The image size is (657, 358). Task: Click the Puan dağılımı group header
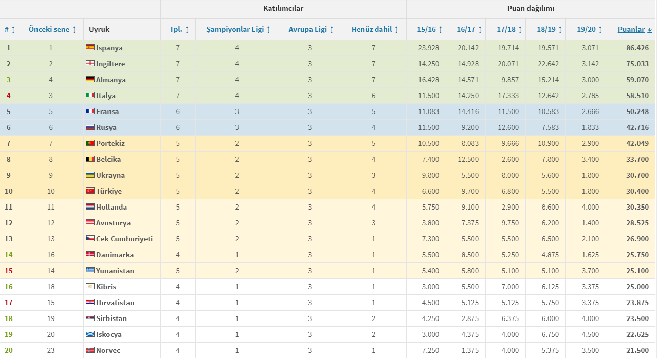(532, 9)
